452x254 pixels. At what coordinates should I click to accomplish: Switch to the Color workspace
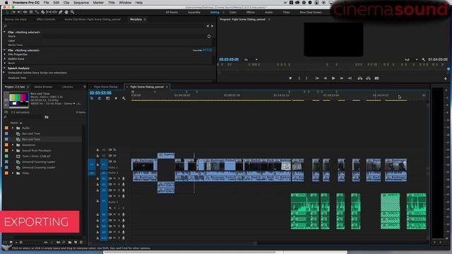[x=233, y=13]
